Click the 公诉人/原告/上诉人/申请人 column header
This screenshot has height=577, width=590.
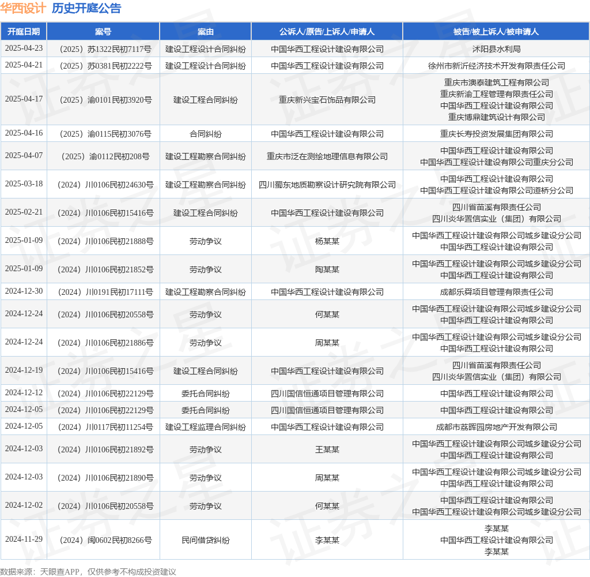click(327, 32)
